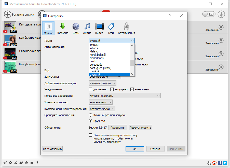Select the Сеть network settings icon
Viewport: 230px width, 168px height.
point(75,28)
